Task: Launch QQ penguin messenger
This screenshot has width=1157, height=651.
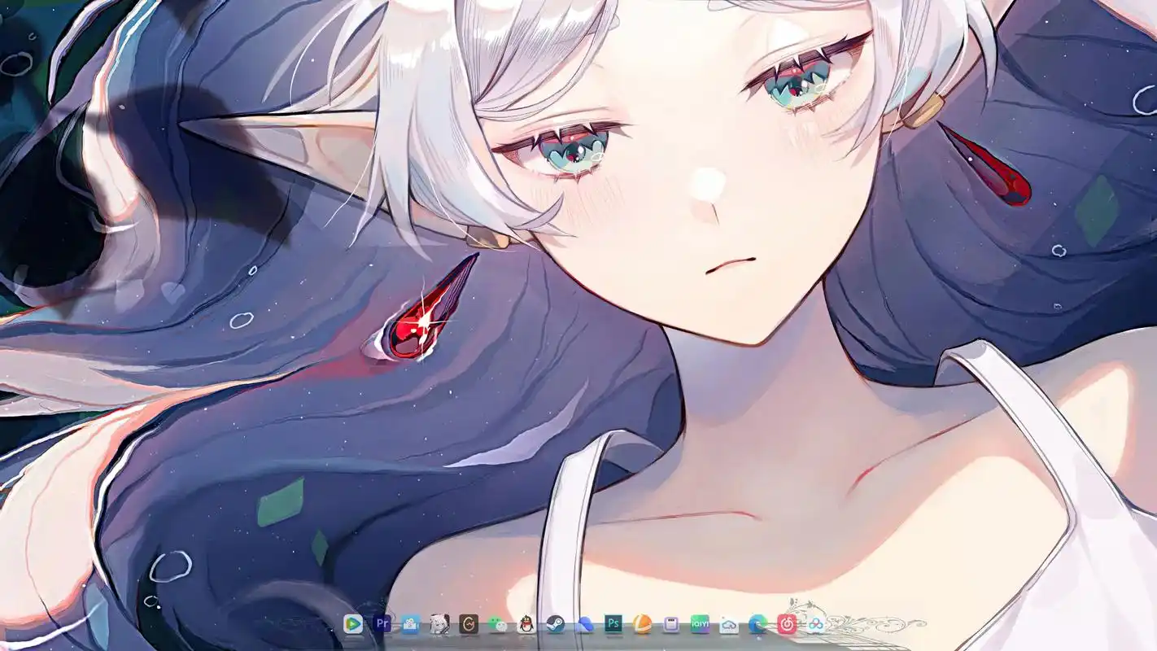Action: (526, 624)
